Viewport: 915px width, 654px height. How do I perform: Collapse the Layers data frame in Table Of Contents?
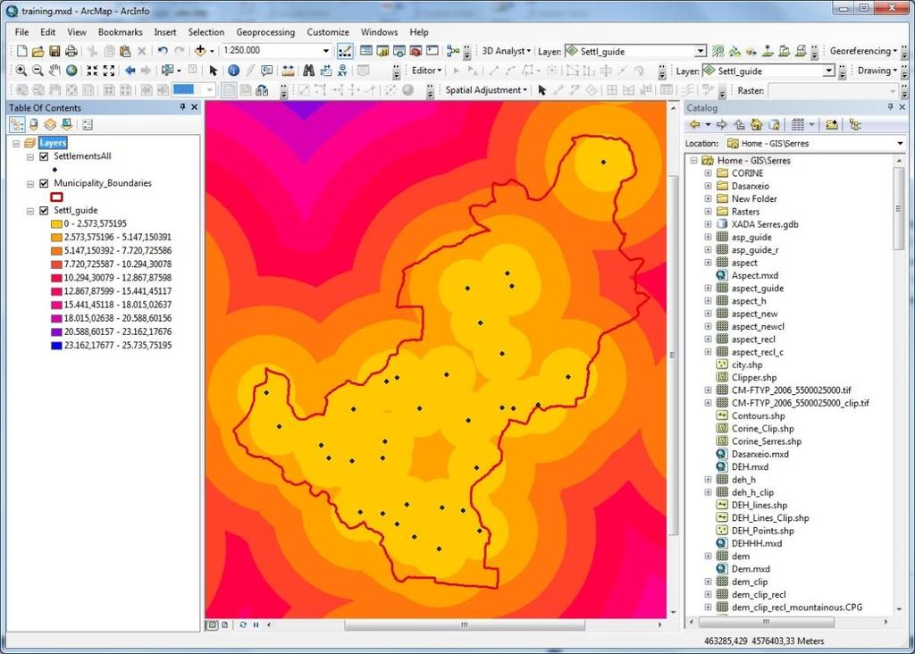coord(16,143)
